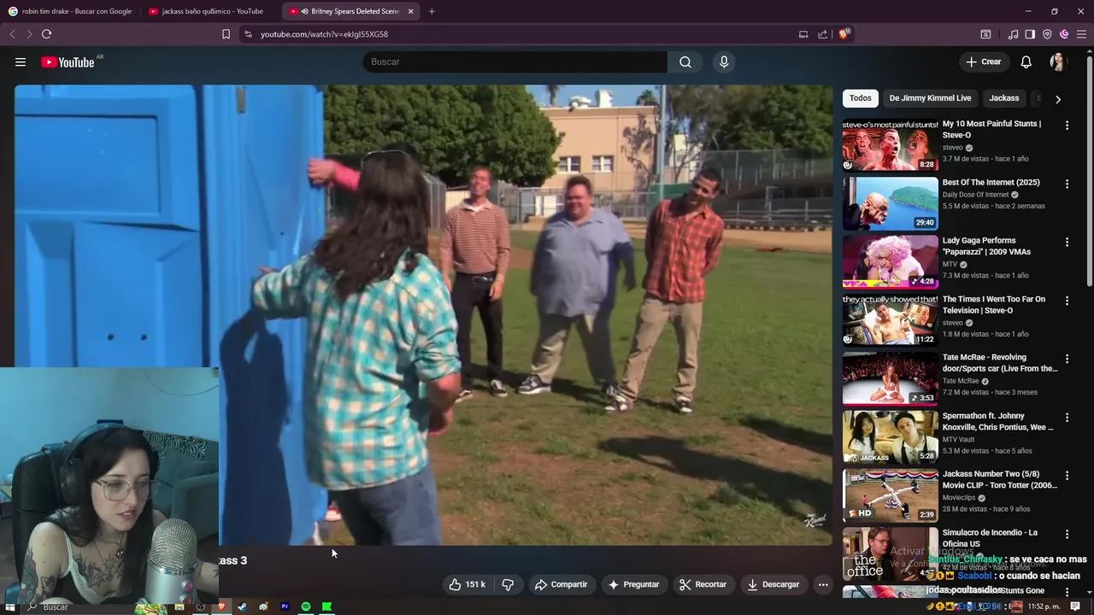Open The Times I Went Too Far title
This screenshot has width=1094, height=615.
[993, 305]
